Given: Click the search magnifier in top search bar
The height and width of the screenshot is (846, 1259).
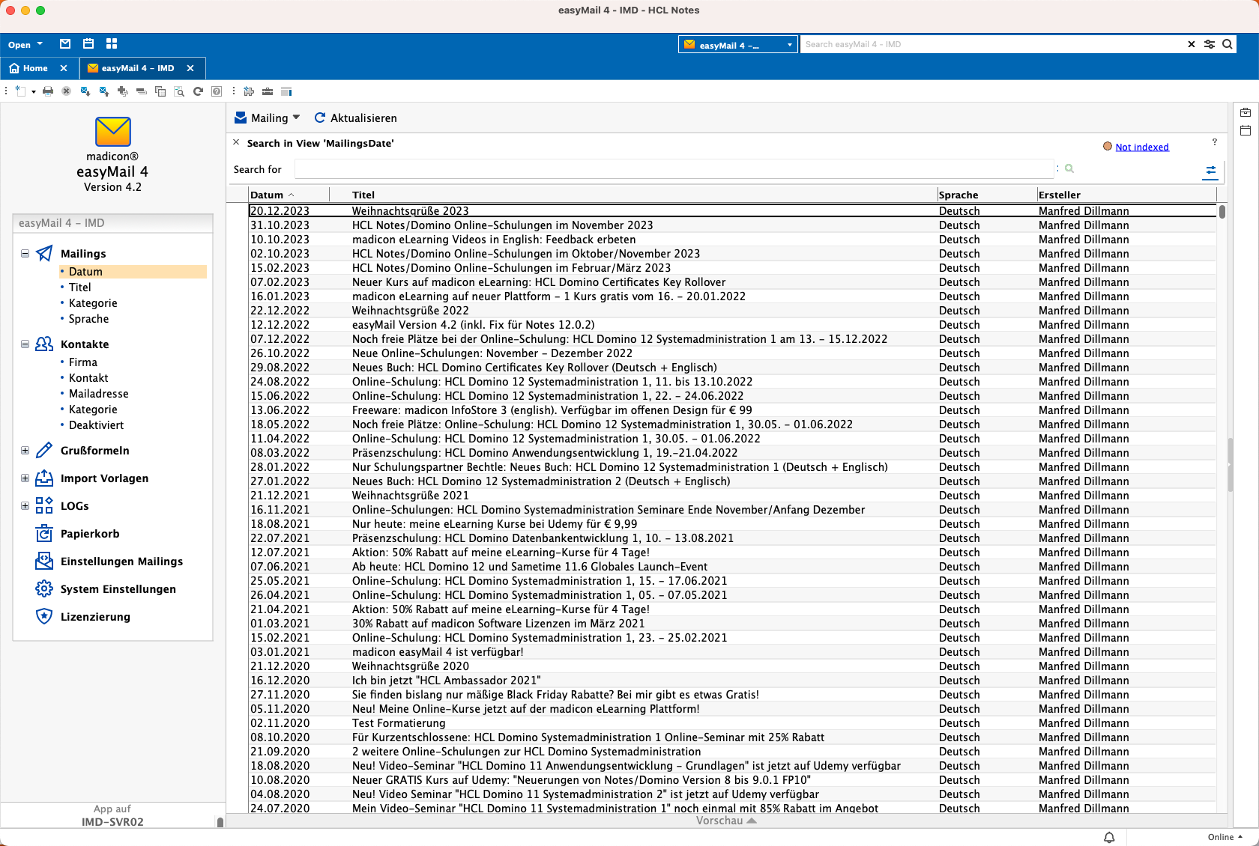Looking at the screenshot, I should coord(1228,44).
